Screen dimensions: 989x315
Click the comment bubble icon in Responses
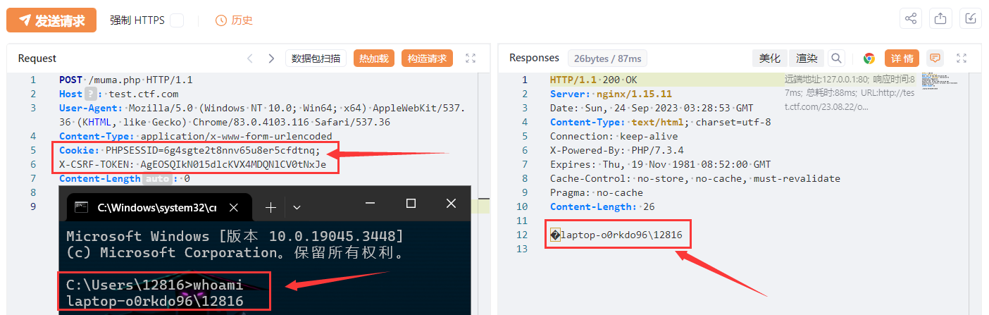[935, 58]
